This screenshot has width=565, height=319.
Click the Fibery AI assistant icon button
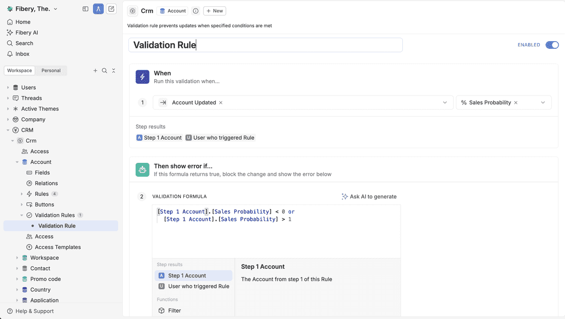pyautogui.click(x=98, y=9)
